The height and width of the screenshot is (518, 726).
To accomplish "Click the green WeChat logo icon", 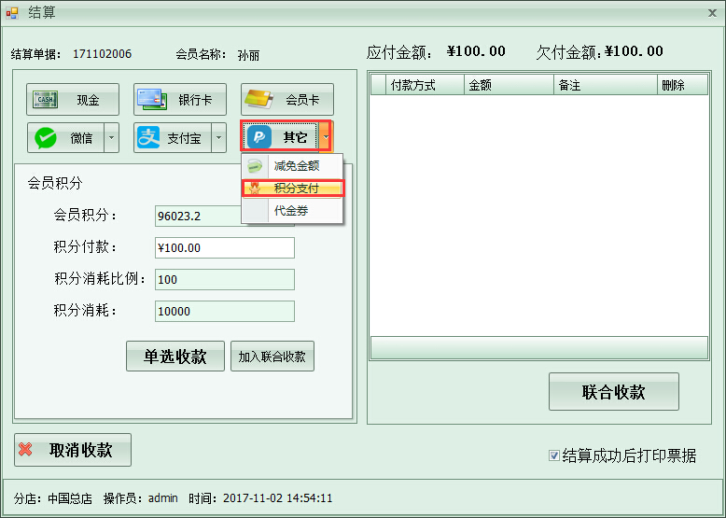I will point(46,138).
